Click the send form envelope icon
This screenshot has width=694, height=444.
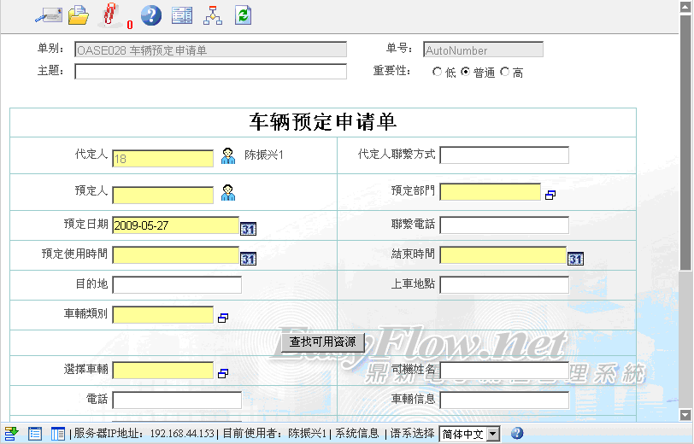[48, 15]
